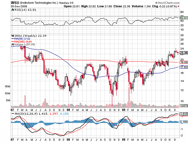Click the blue 0.158 histogram value in MACD legend
The image size is (188, 142).
64,114
